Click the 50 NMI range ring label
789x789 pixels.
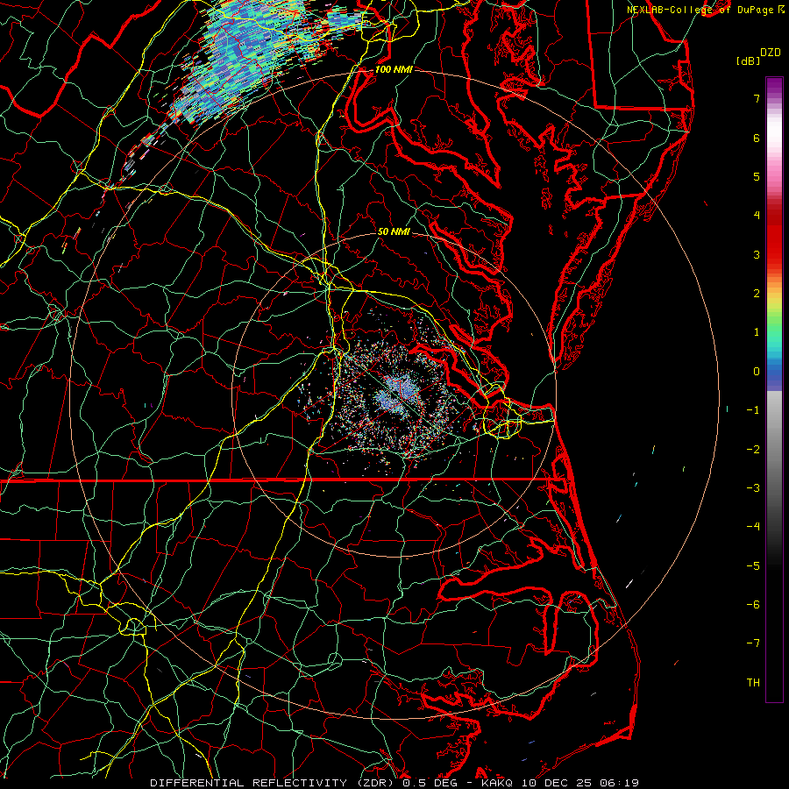(394, 231)
